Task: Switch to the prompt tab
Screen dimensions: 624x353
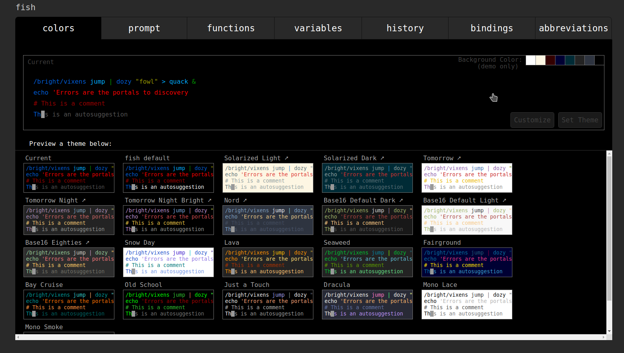Action: point(144,28)
